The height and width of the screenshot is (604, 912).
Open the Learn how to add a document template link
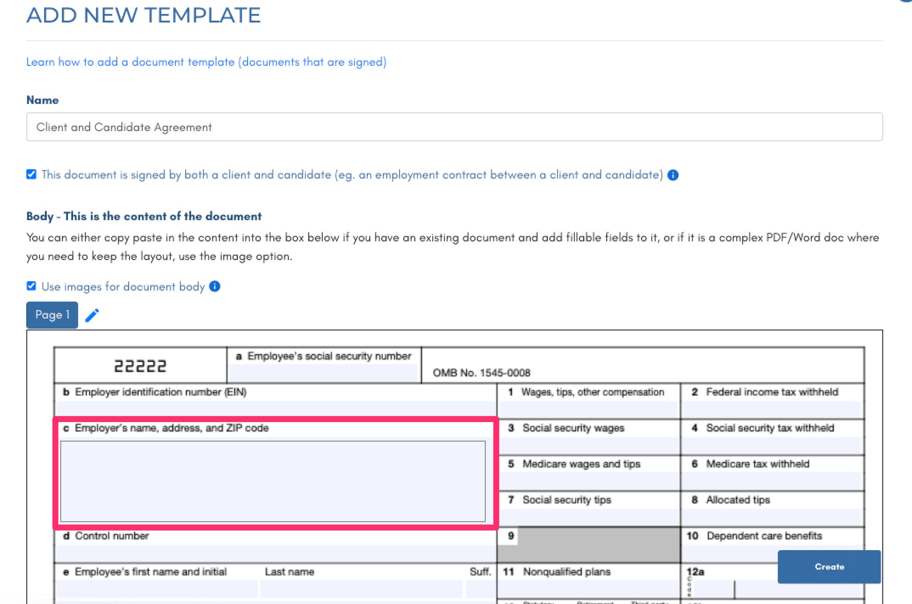coord(205,62)
